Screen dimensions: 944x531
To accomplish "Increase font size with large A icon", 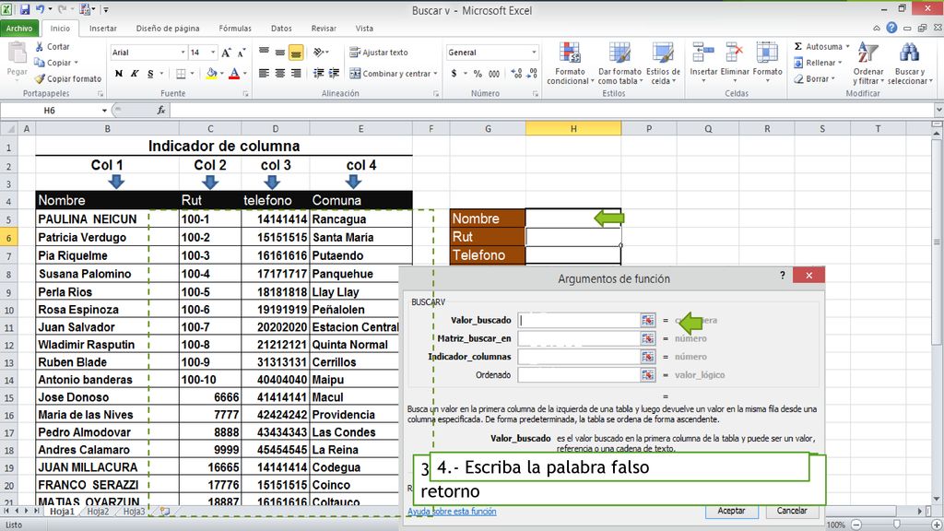I will 226,53.
